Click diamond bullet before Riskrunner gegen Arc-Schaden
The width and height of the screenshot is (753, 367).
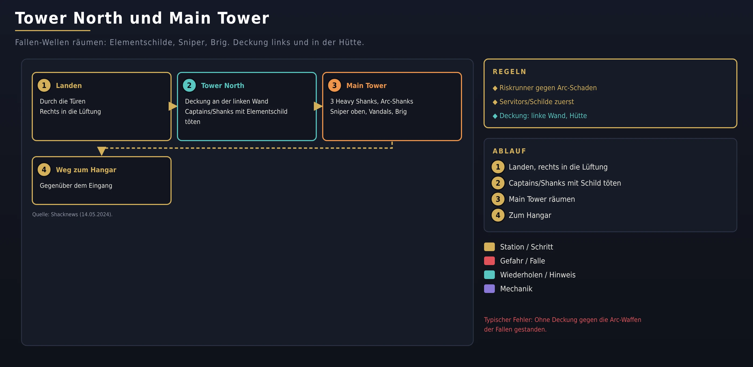(x=495, y=88)
